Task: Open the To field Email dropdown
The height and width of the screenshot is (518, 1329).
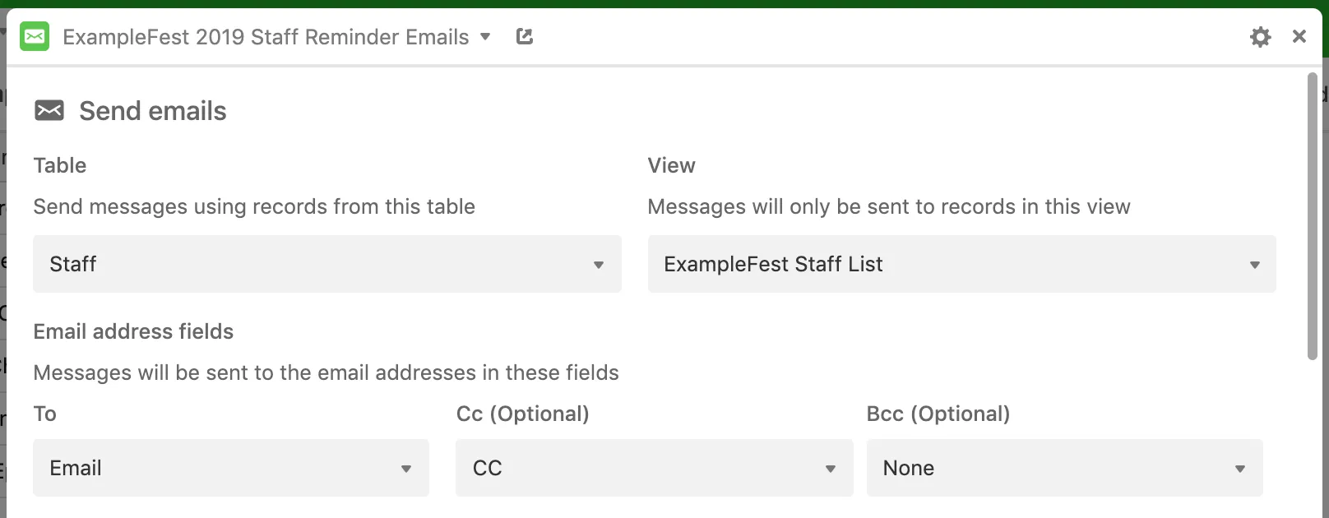Action: (230, 468)
